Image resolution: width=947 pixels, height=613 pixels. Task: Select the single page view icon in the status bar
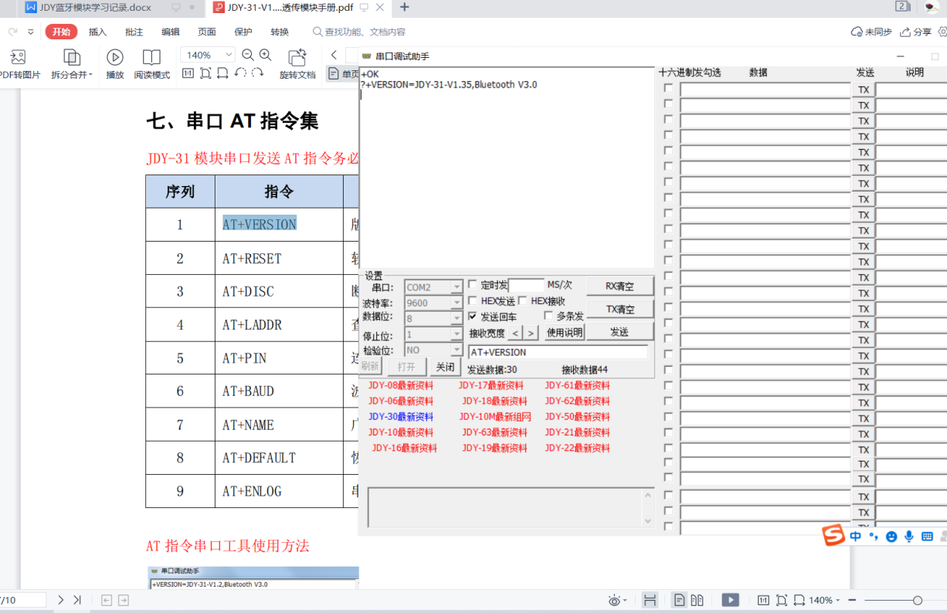pyautogui.click(x=679, y=600)
